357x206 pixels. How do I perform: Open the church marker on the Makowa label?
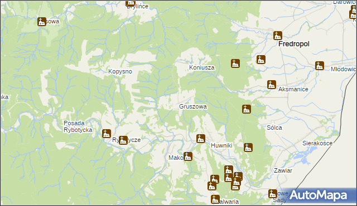187,156
